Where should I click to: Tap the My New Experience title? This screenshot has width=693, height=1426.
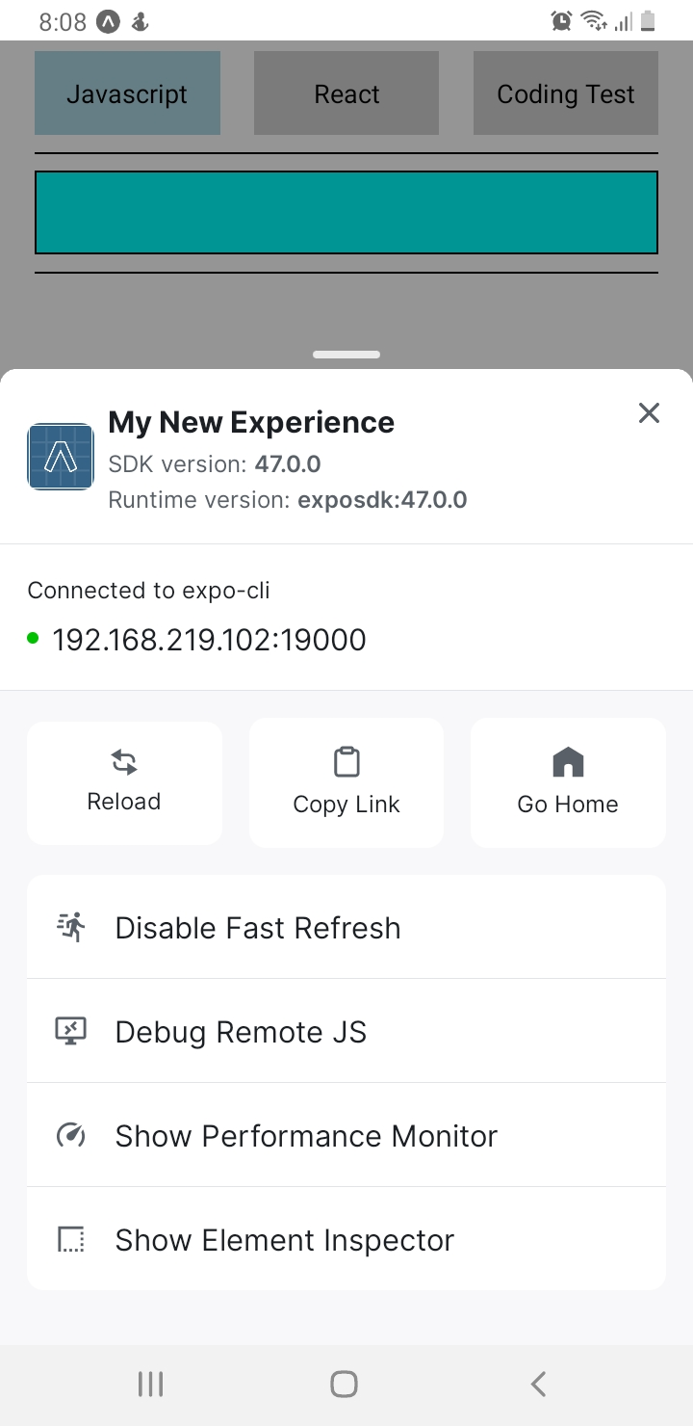tap(251, 422)
